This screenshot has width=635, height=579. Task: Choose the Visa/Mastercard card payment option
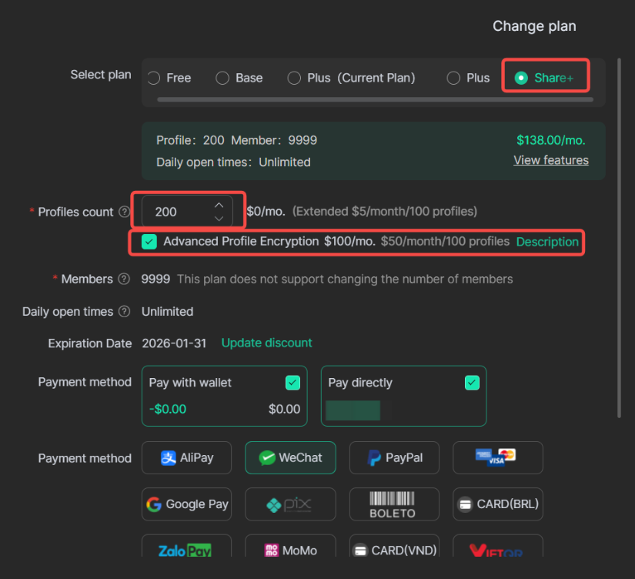pyautogui.click(x=497, y=457)
